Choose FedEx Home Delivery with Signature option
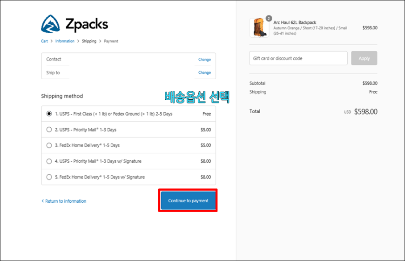 tap(128, 177)
